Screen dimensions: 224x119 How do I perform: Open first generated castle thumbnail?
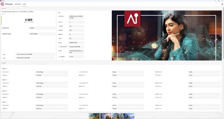[x=94, y=116]
